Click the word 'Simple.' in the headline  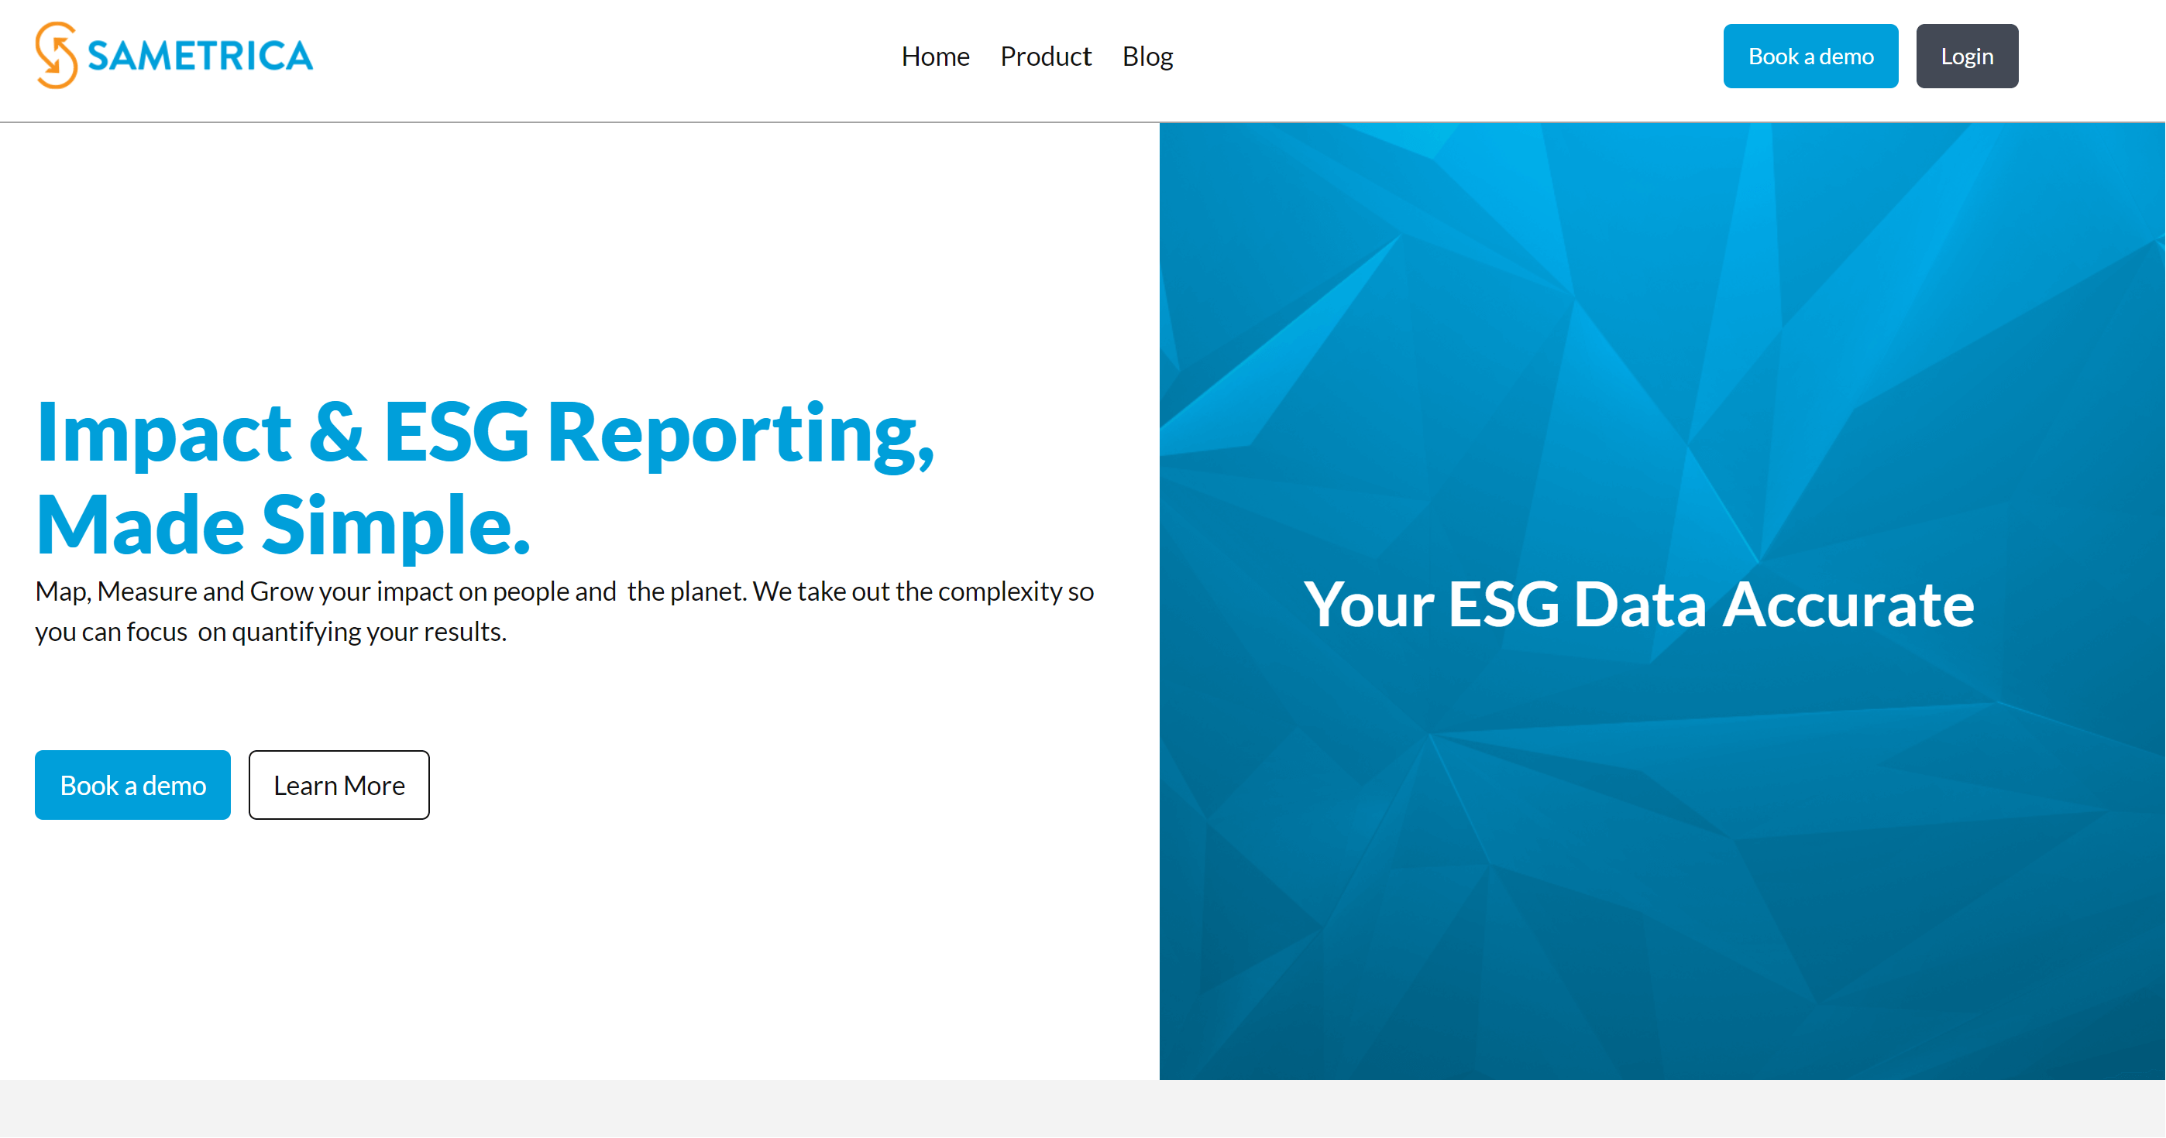(395, 526)
